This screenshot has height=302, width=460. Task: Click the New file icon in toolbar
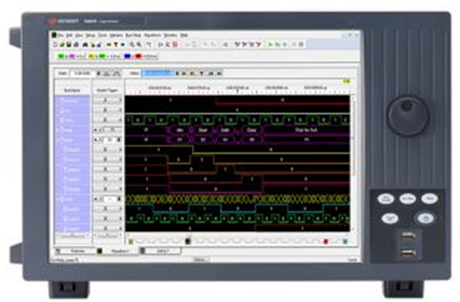point(55,44)
